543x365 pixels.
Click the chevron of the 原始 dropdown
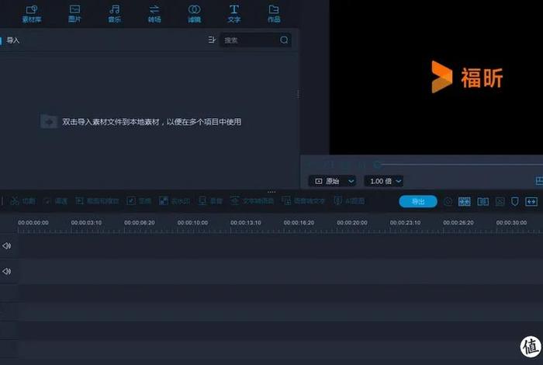351,181
